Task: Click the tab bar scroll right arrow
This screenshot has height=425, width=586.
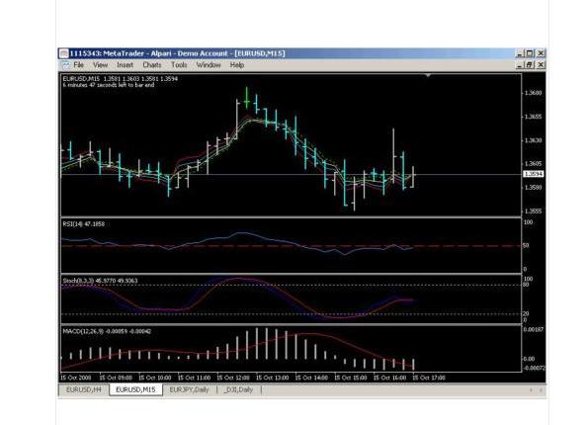Action: point(541,389)
